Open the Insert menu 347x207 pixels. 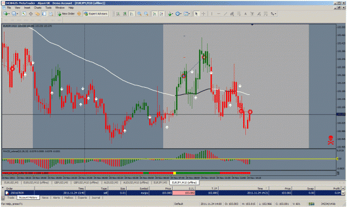click(27, 8)
